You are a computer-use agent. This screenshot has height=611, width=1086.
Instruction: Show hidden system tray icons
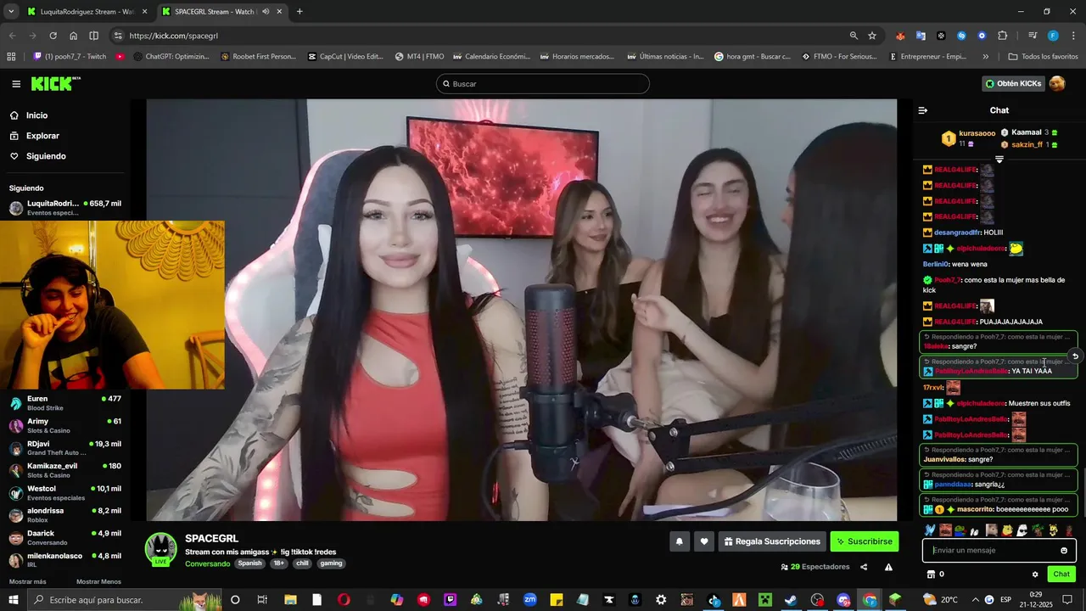pos(975,600)
